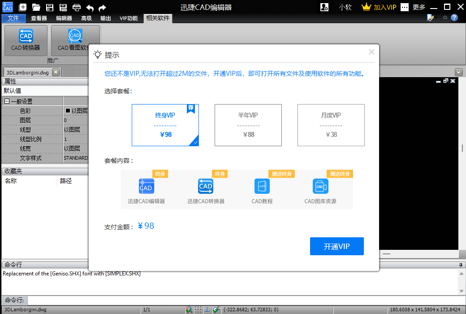Click the 默认值 field in the 属性 panel
Image resolution: width=466 pixels, height=314 pixels.
point(45,91)
